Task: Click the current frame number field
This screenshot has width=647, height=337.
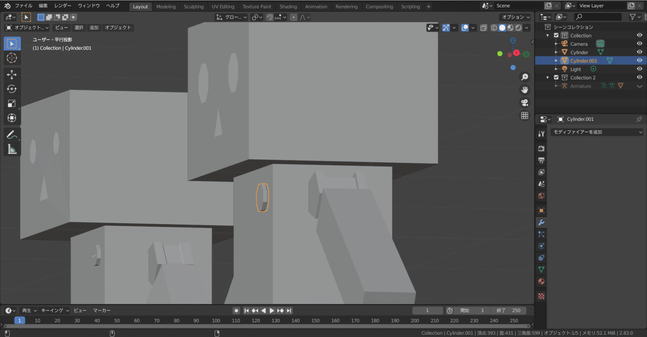Action: [428, 311]
